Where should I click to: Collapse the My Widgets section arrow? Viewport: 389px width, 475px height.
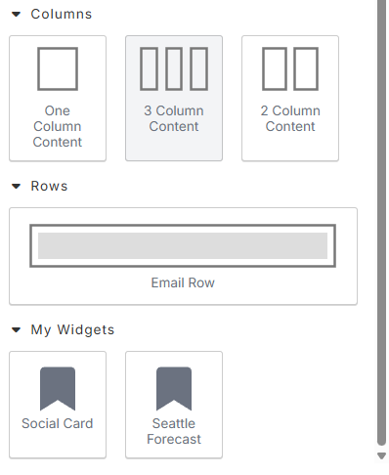16,330
